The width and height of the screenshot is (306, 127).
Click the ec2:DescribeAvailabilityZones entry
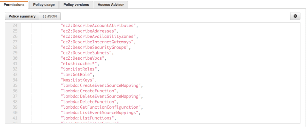[x=99, y=36]
